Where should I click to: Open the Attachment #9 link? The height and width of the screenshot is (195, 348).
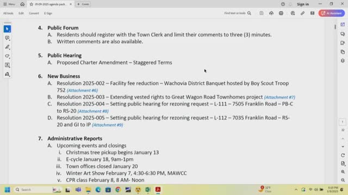pos(108,125)
